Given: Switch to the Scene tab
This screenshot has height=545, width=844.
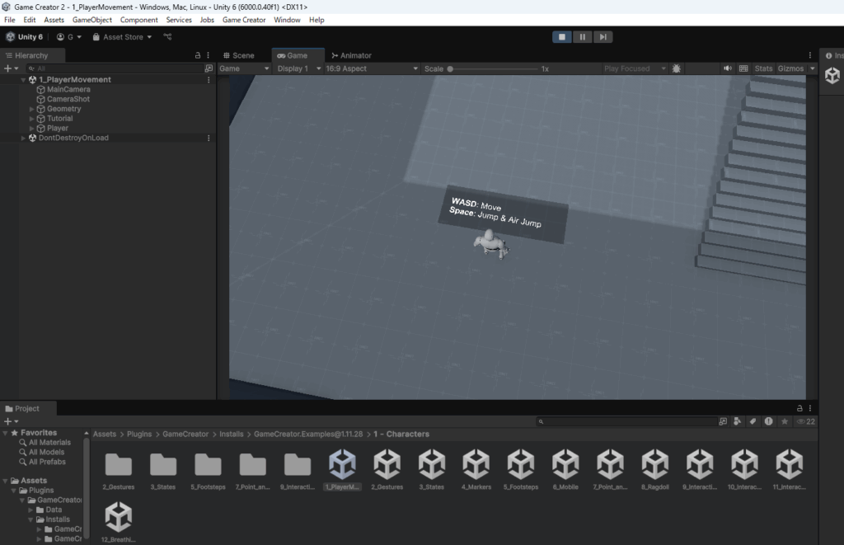Looking at the screenshot, I should pyautogui.click(x=238, y=55).
